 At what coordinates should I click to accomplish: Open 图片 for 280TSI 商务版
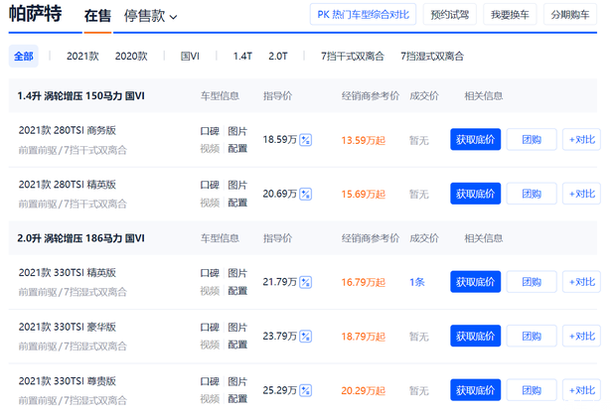237,131
